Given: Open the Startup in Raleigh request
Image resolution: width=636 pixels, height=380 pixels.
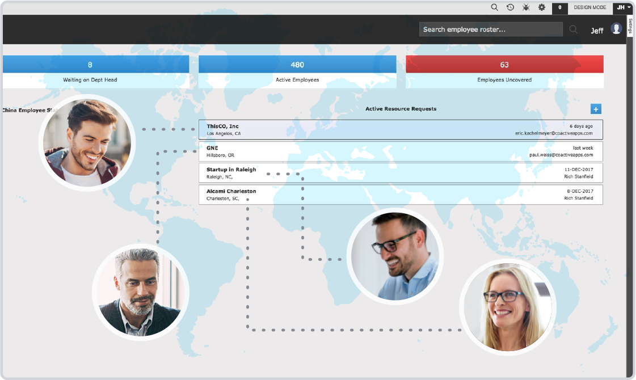Looking at the screenshot, I should 401,173.
